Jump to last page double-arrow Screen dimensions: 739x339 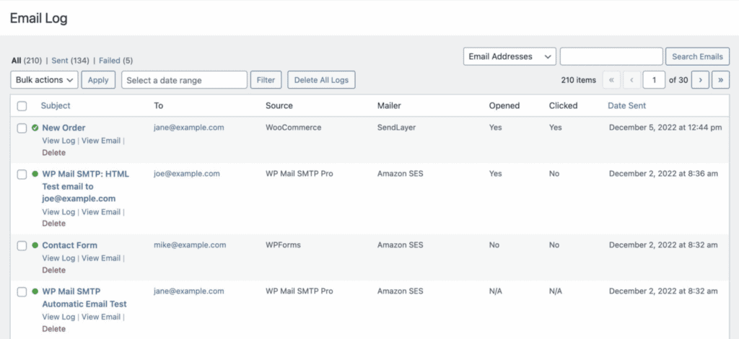(721, 80)
